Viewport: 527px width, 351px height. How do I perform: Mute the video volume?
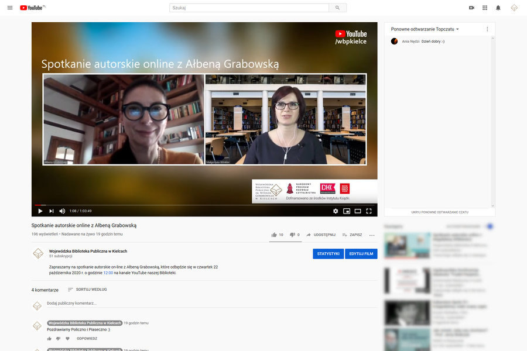pyautogui.click(x=62, y=211)
